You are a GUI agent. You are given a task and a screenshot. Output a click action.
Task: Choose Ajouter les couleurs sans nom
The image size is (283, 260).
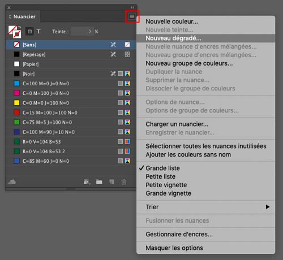point(206,154)
